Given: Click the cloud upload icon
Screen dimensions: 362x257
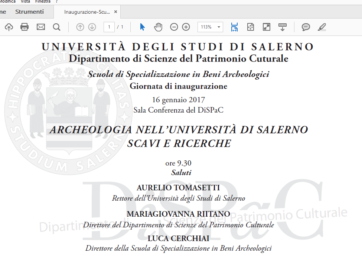Looking at the screenshot, I should point(9,27).
